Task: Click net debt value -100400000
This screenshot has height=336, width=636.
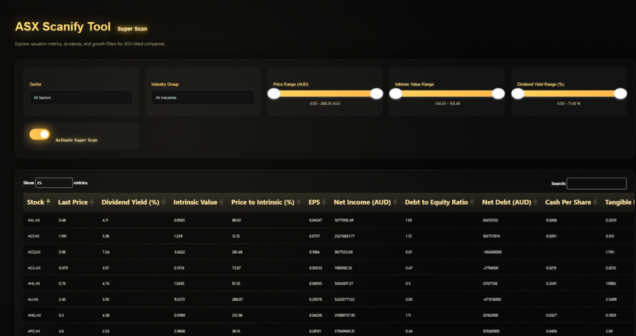Action: click(x=492, y=252)
